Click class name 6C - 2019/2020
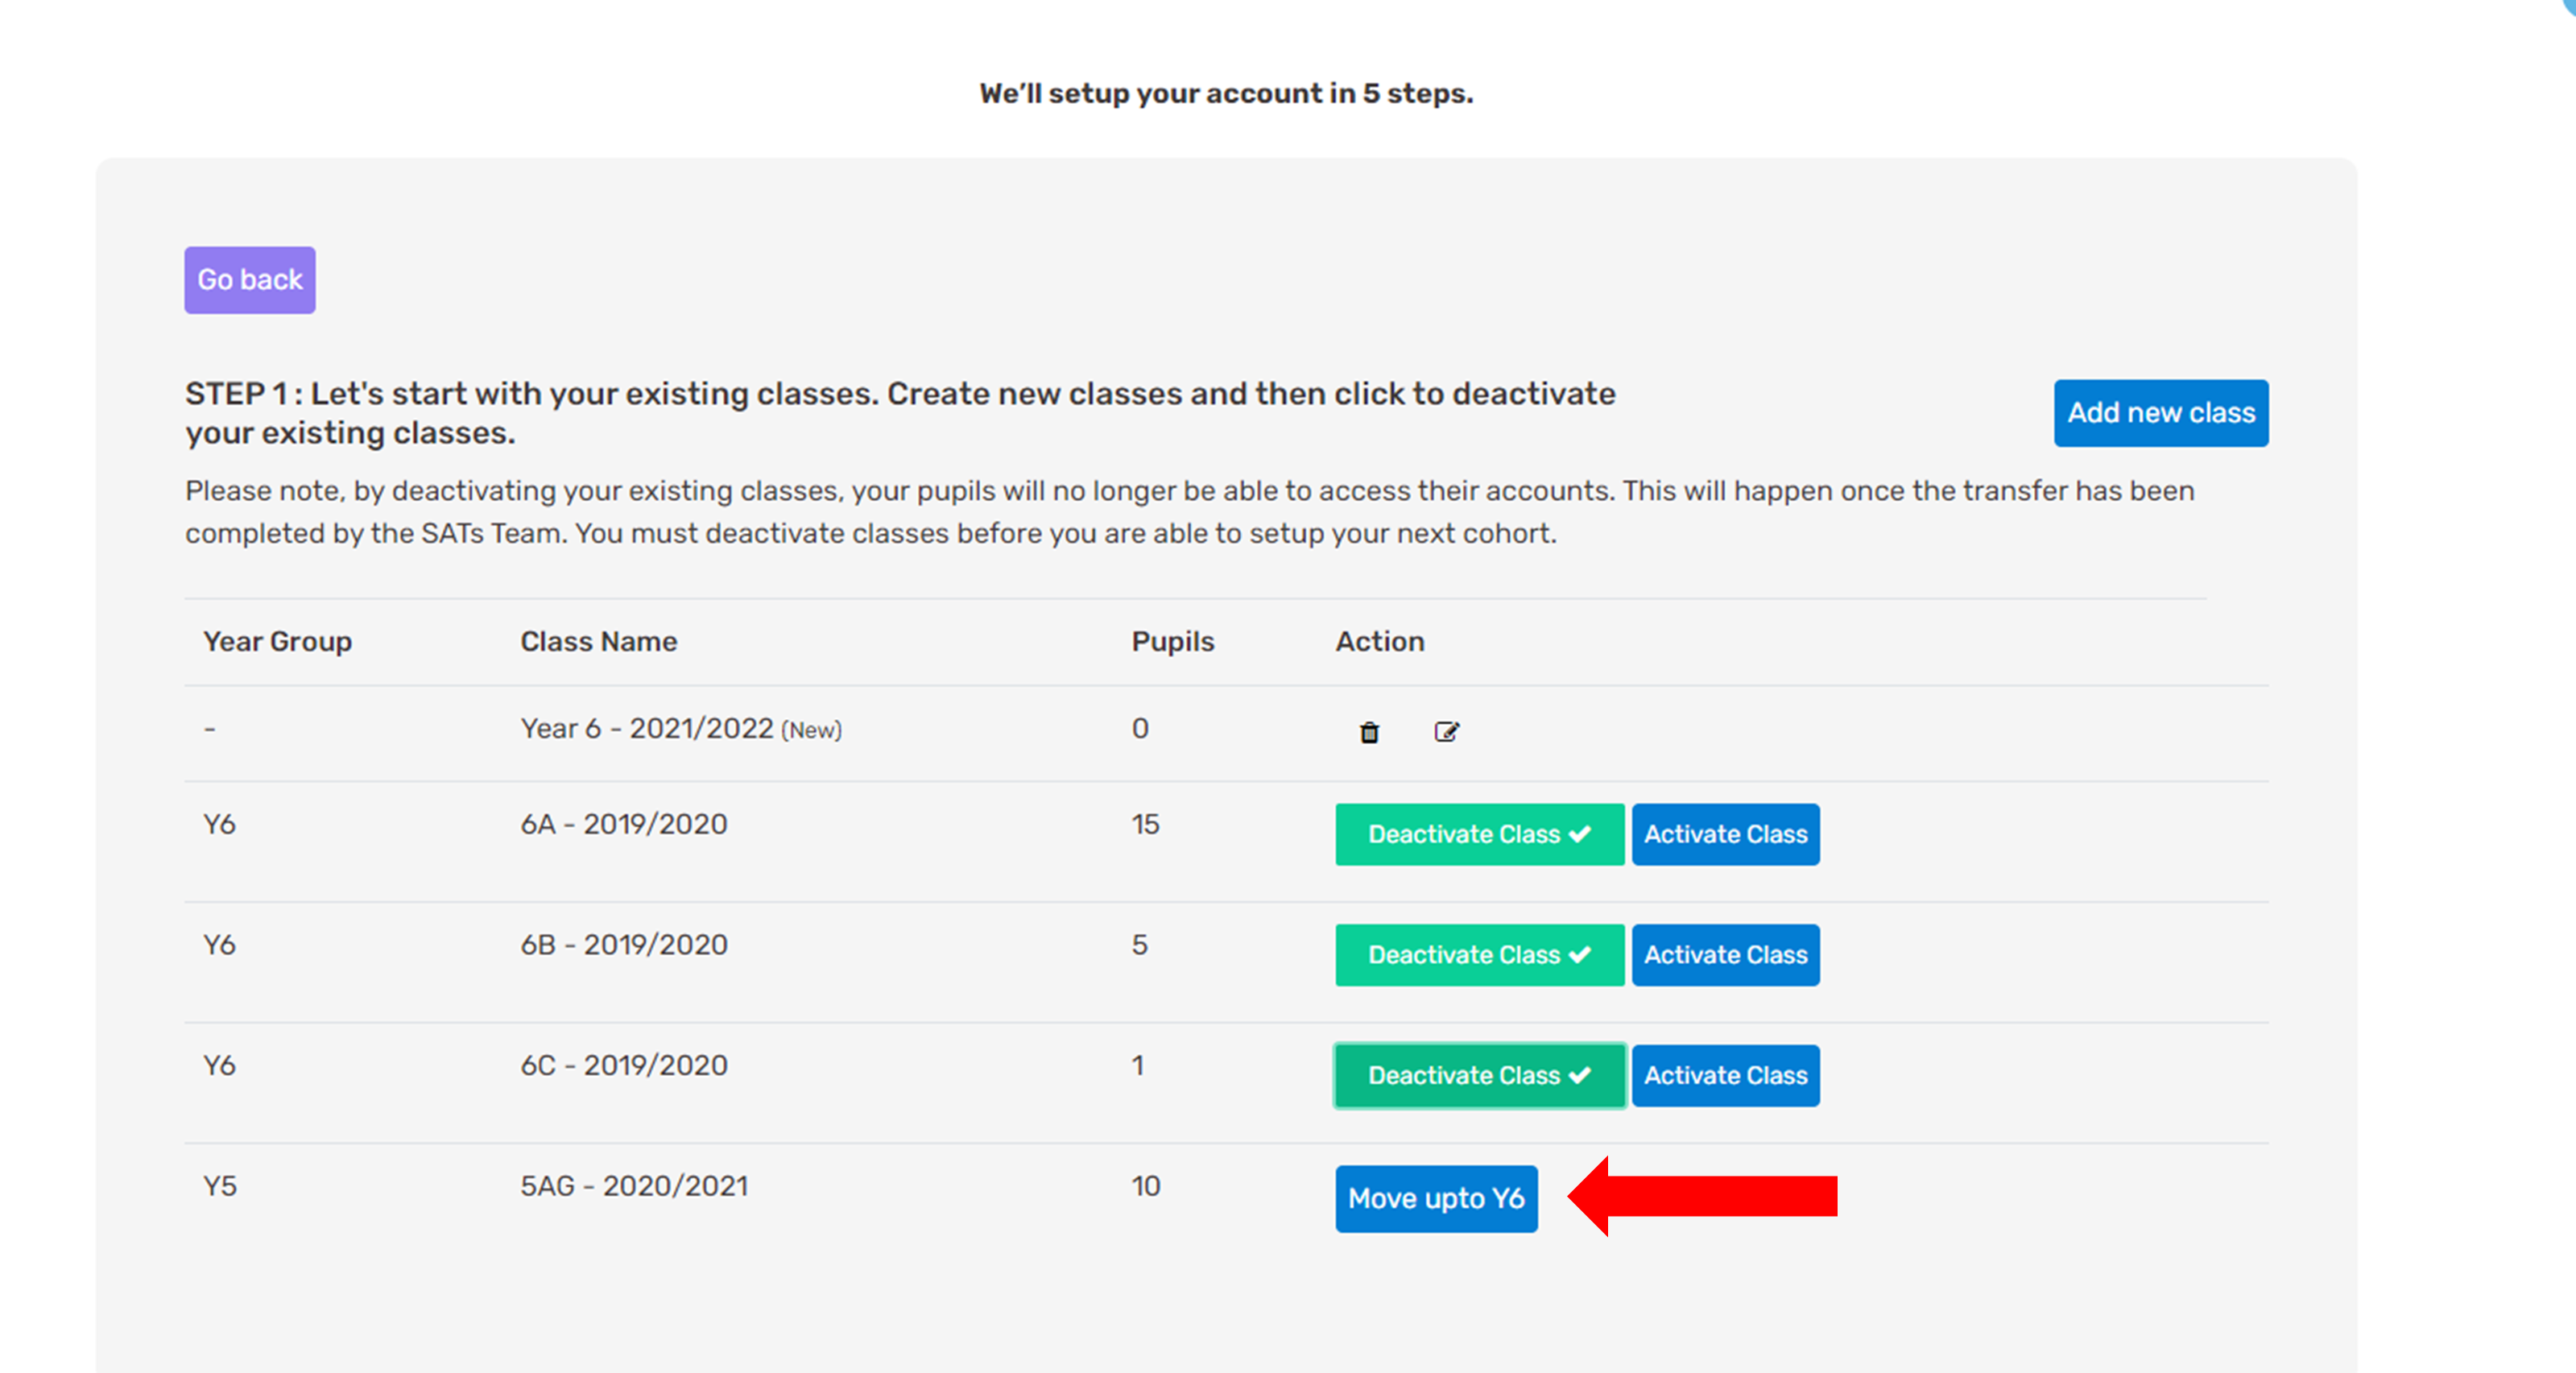The height and width of the screenshot is (1373, 2576). (x=624, y=1066)
